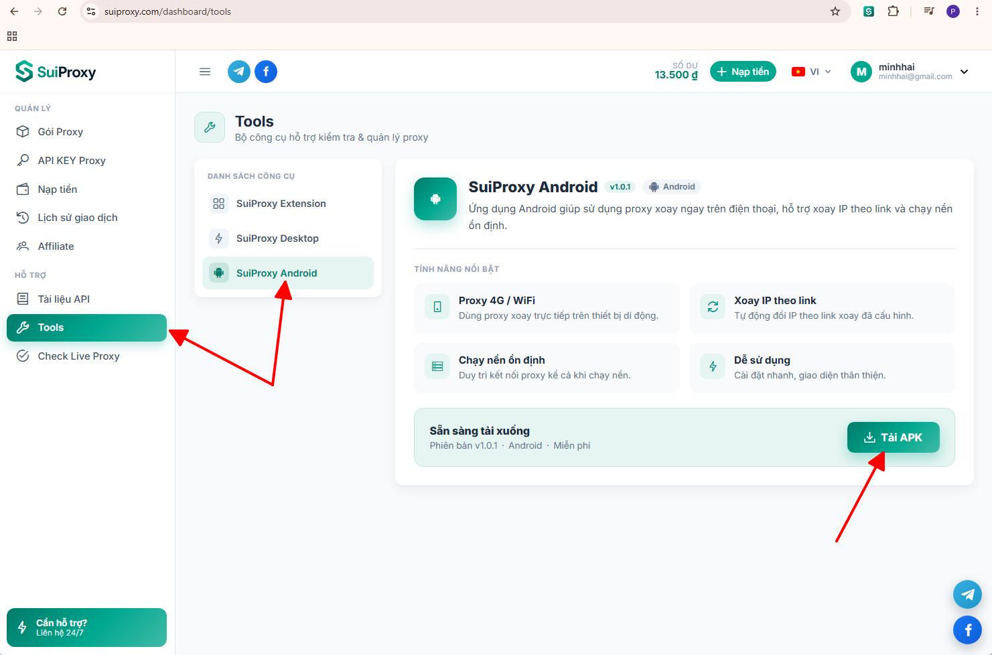Go forward in browser
This screenshot has height=655, width=992.
[38, 11]
